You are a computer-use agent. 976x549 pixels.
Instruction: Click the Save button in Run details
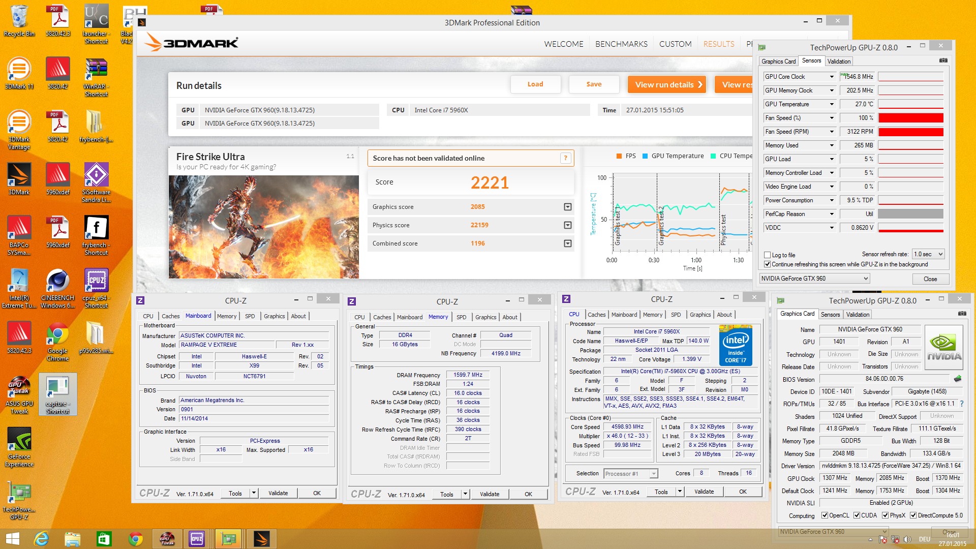[594, 84]
